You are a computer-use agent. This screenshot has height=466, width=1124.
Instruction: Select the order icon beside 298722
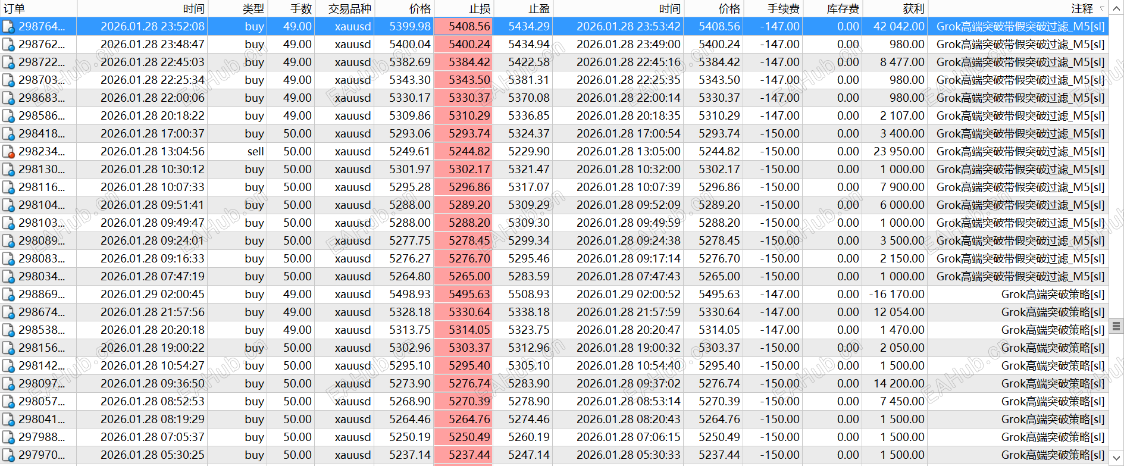point(8,62)
